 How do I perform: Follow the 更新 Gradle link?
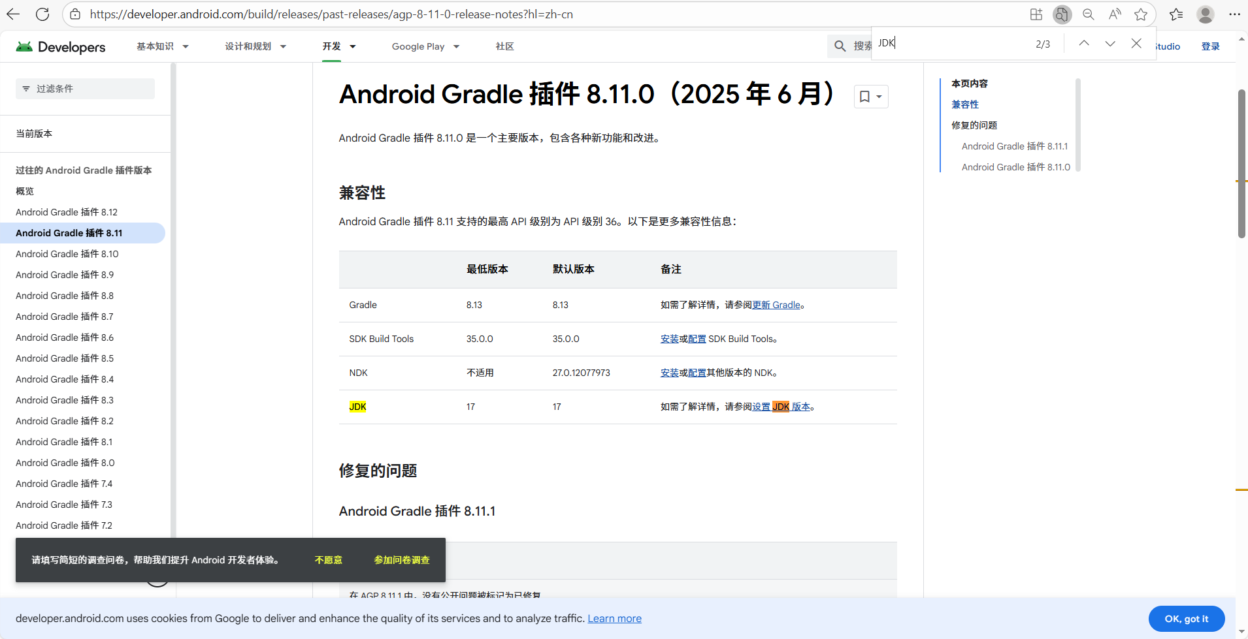[776, 305]
